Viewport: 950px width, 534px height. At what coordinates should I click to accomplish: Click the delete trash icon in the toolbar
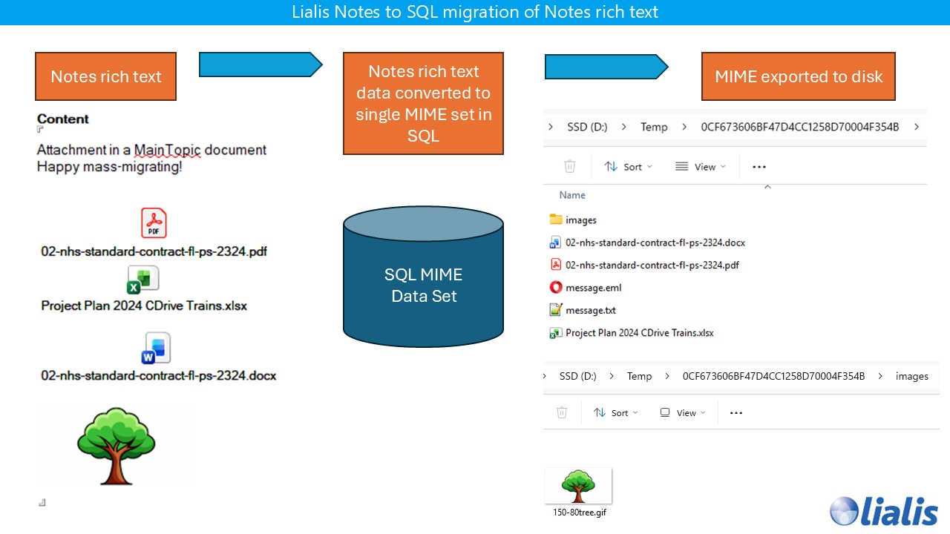(569, 166)
